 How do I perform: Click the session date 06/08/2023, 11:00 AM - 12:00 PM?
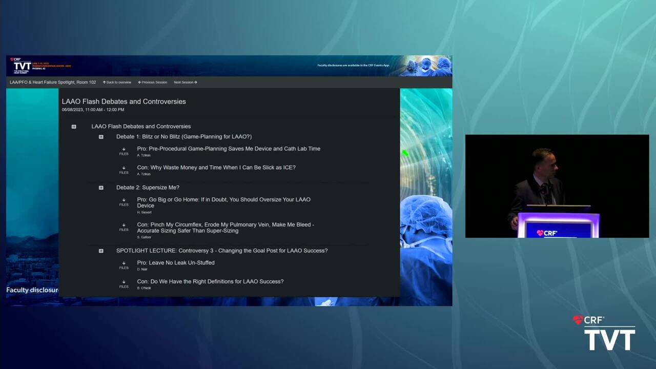point(93,110)
